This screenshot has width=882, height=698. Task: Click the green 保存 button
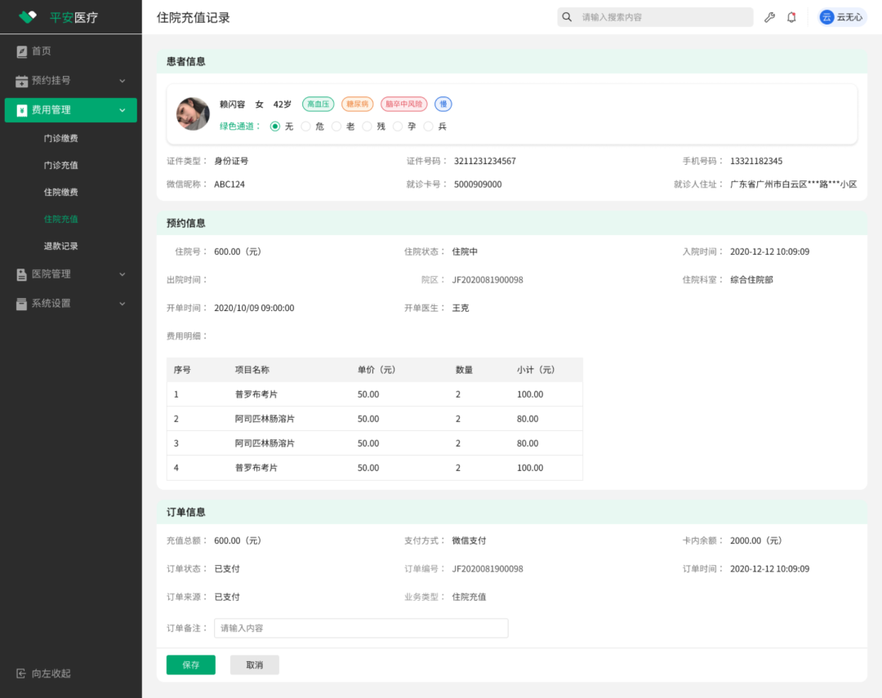tap(191, 665)
